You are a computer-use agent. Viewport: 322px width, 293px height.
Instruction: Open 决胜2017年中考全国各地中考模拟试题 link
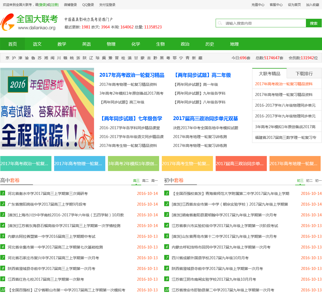(205, 128)
